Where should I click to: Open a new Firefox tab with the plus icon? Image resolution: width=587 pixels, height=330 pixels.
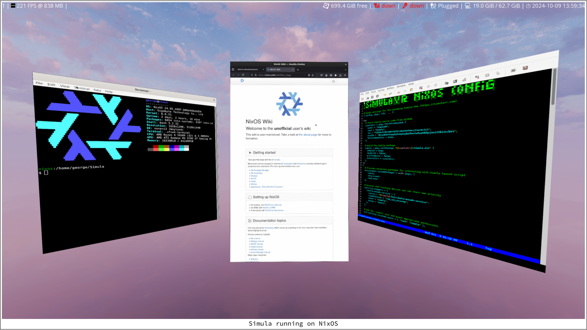click(x=298, y=70)
